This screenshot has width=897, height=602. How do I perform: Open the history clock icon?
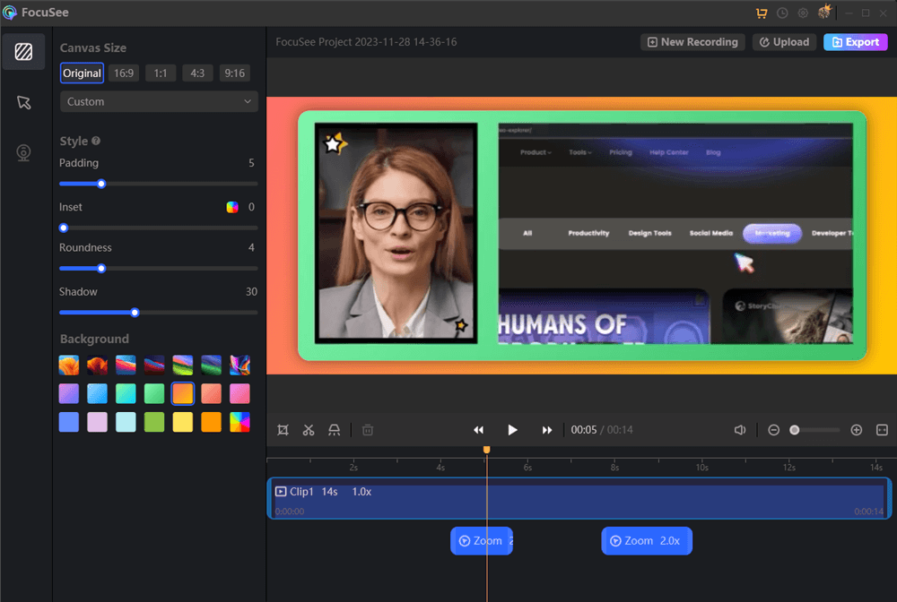[x=782, y=13]
